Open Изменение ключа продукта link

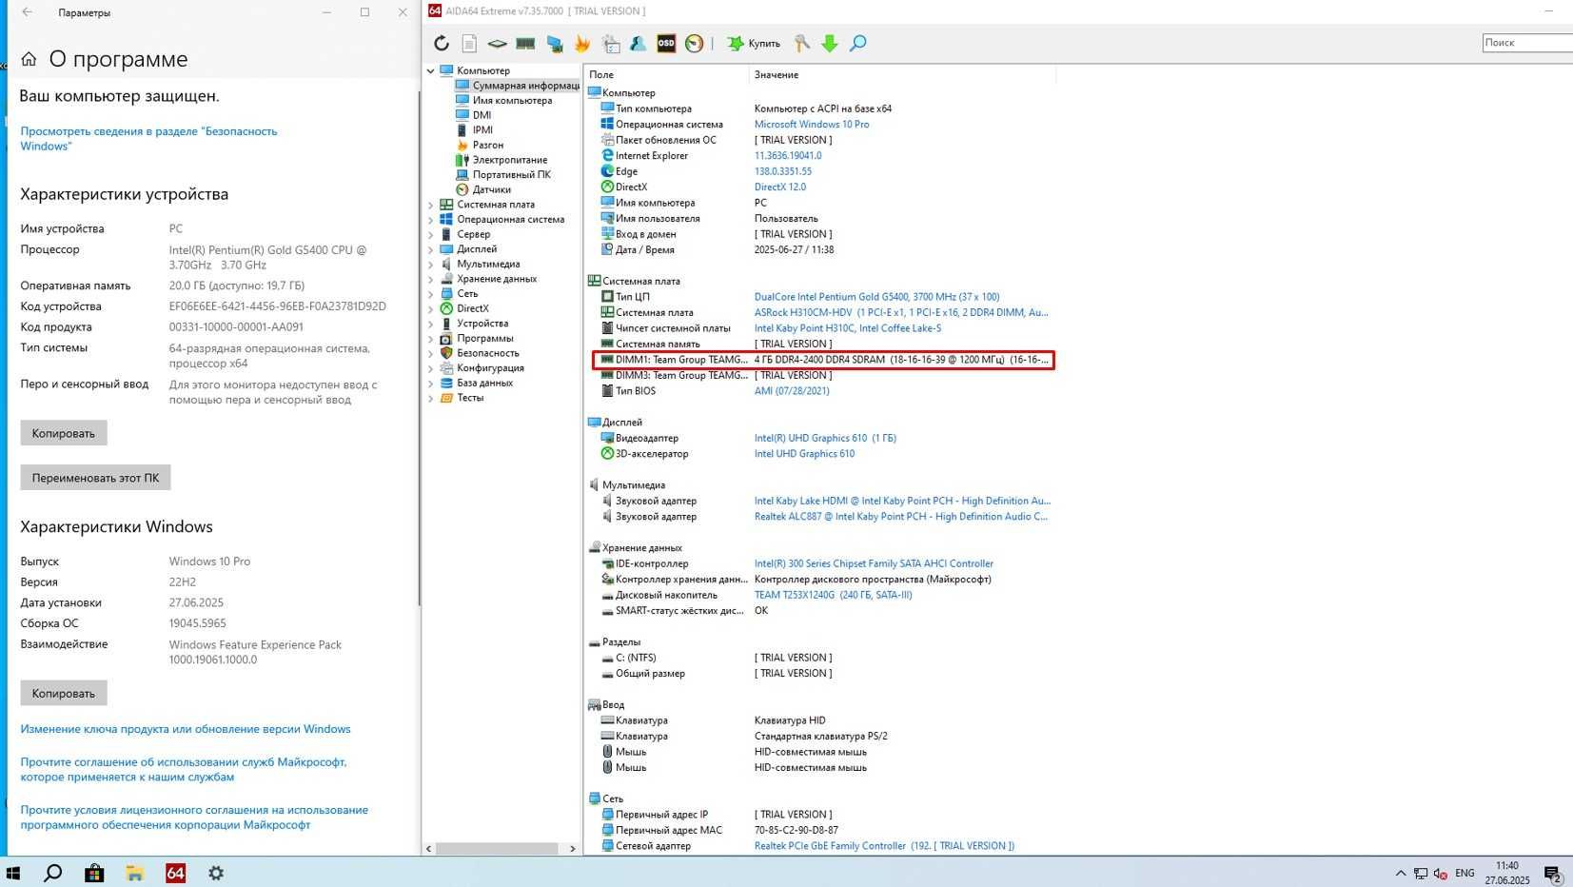tap(186, 729)
